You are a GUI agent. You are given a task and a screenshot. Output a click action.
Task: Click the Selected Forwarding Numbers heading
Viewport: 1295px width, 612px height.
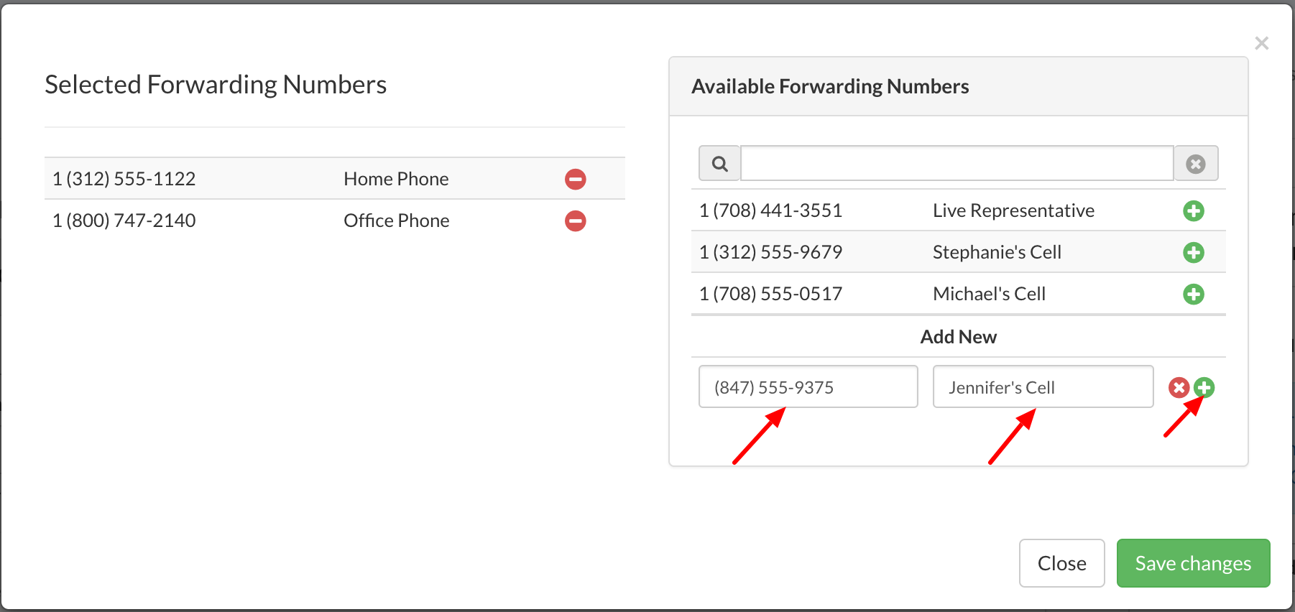click(x=216, y=85)
